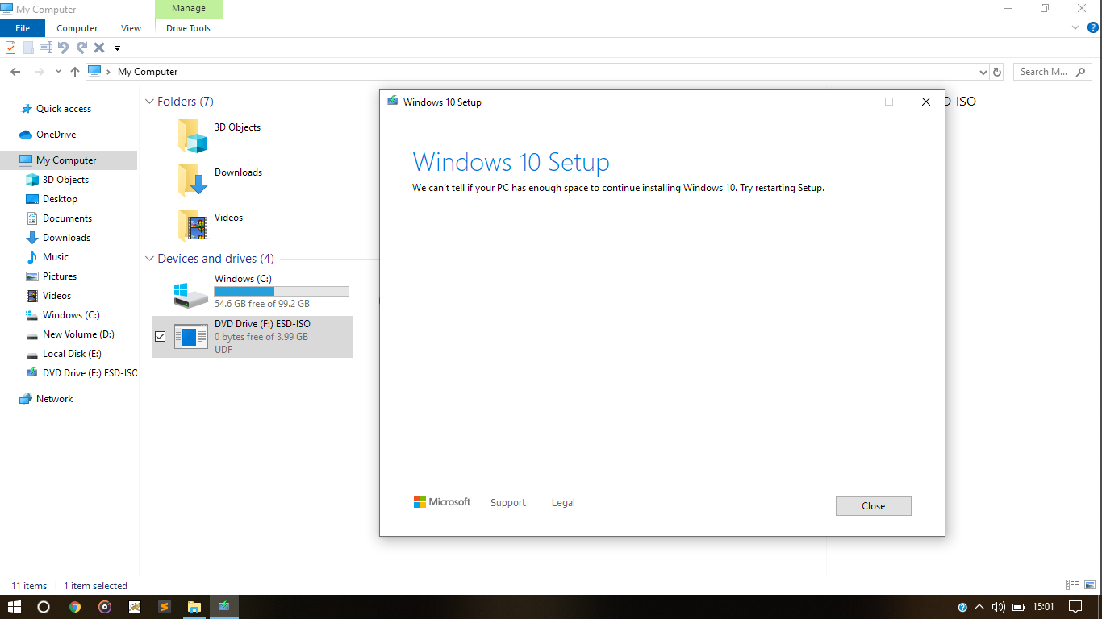The image size is (1102, 619).
Task: Select New Volume (D:) in navigation pane
Action: click(x=78, y=334)
